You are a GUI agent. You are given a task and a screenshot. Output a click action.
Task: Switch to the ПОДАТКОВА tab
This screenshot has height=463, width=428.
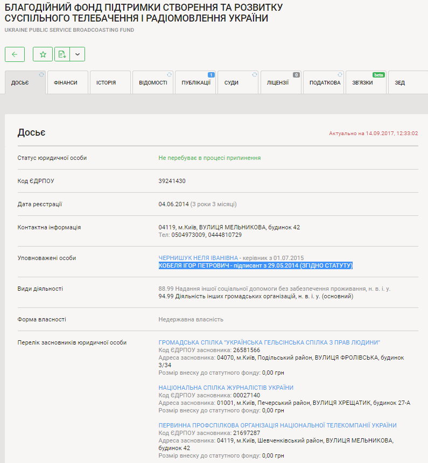point(323,82)
